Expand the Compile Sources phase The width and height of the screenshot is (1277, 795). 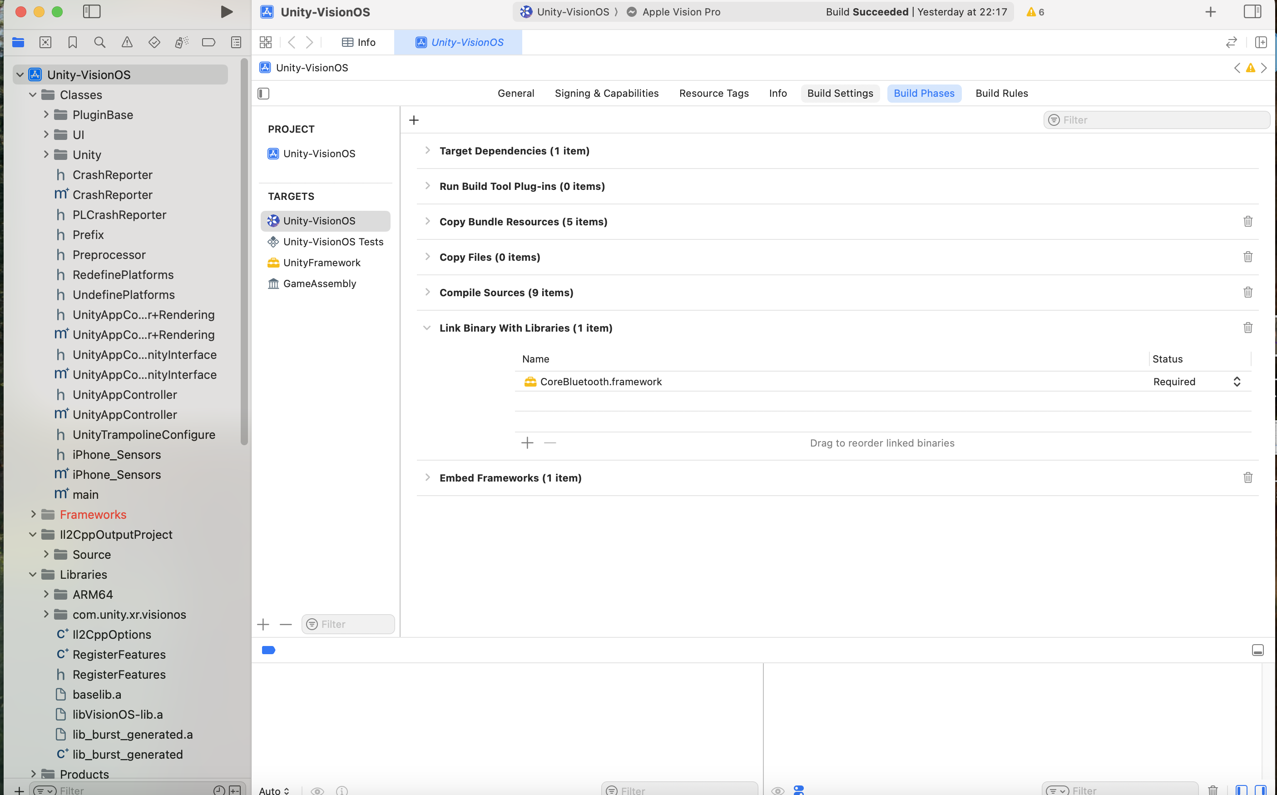click(x=427, y=293)
